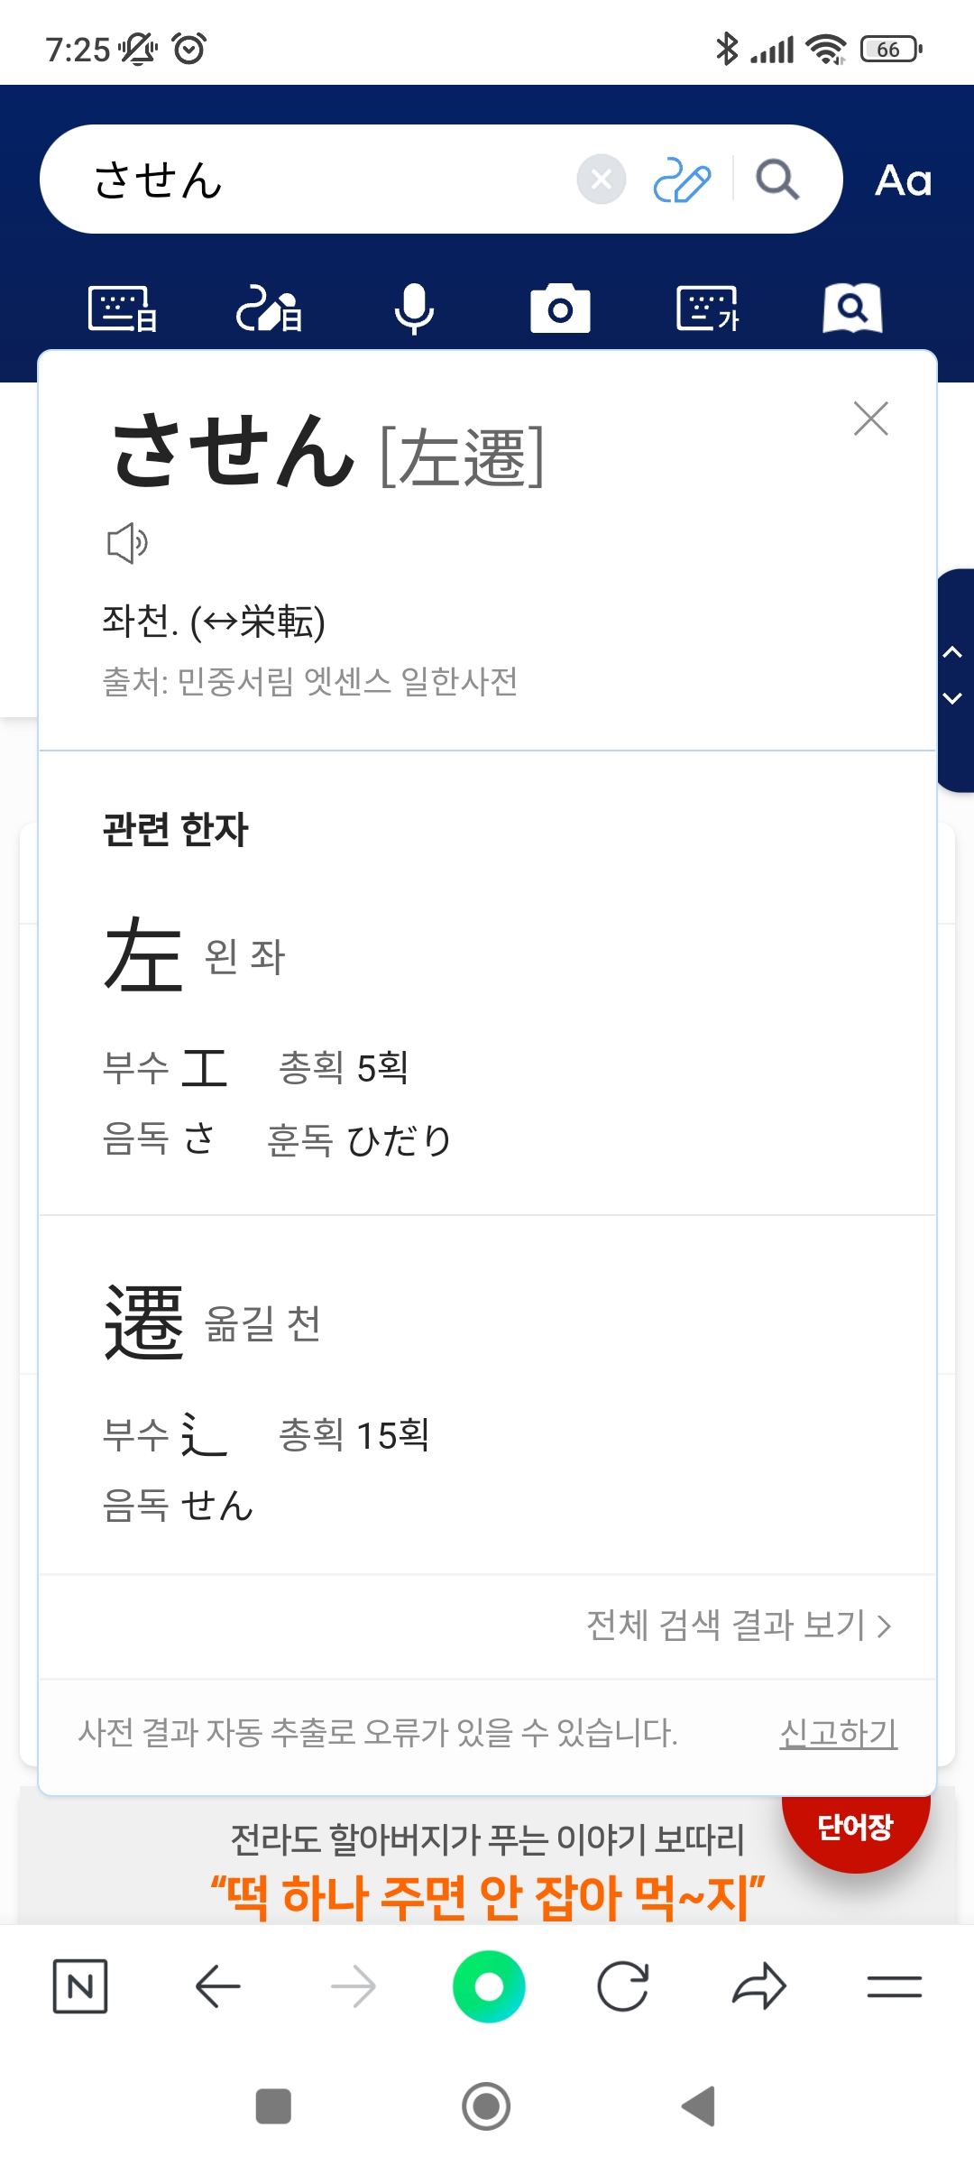974x2165 pixels.
Task: Open the dictionary lookup book icon
Action: click(x=852, y=309)
